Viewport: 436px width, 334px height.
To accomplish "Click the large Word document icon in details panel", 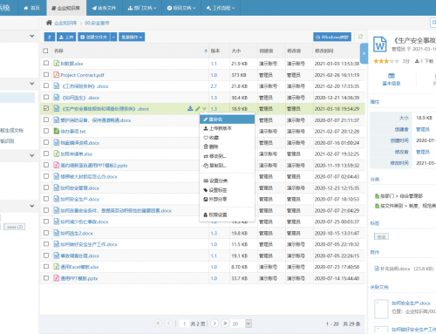I will pos(380,44).
